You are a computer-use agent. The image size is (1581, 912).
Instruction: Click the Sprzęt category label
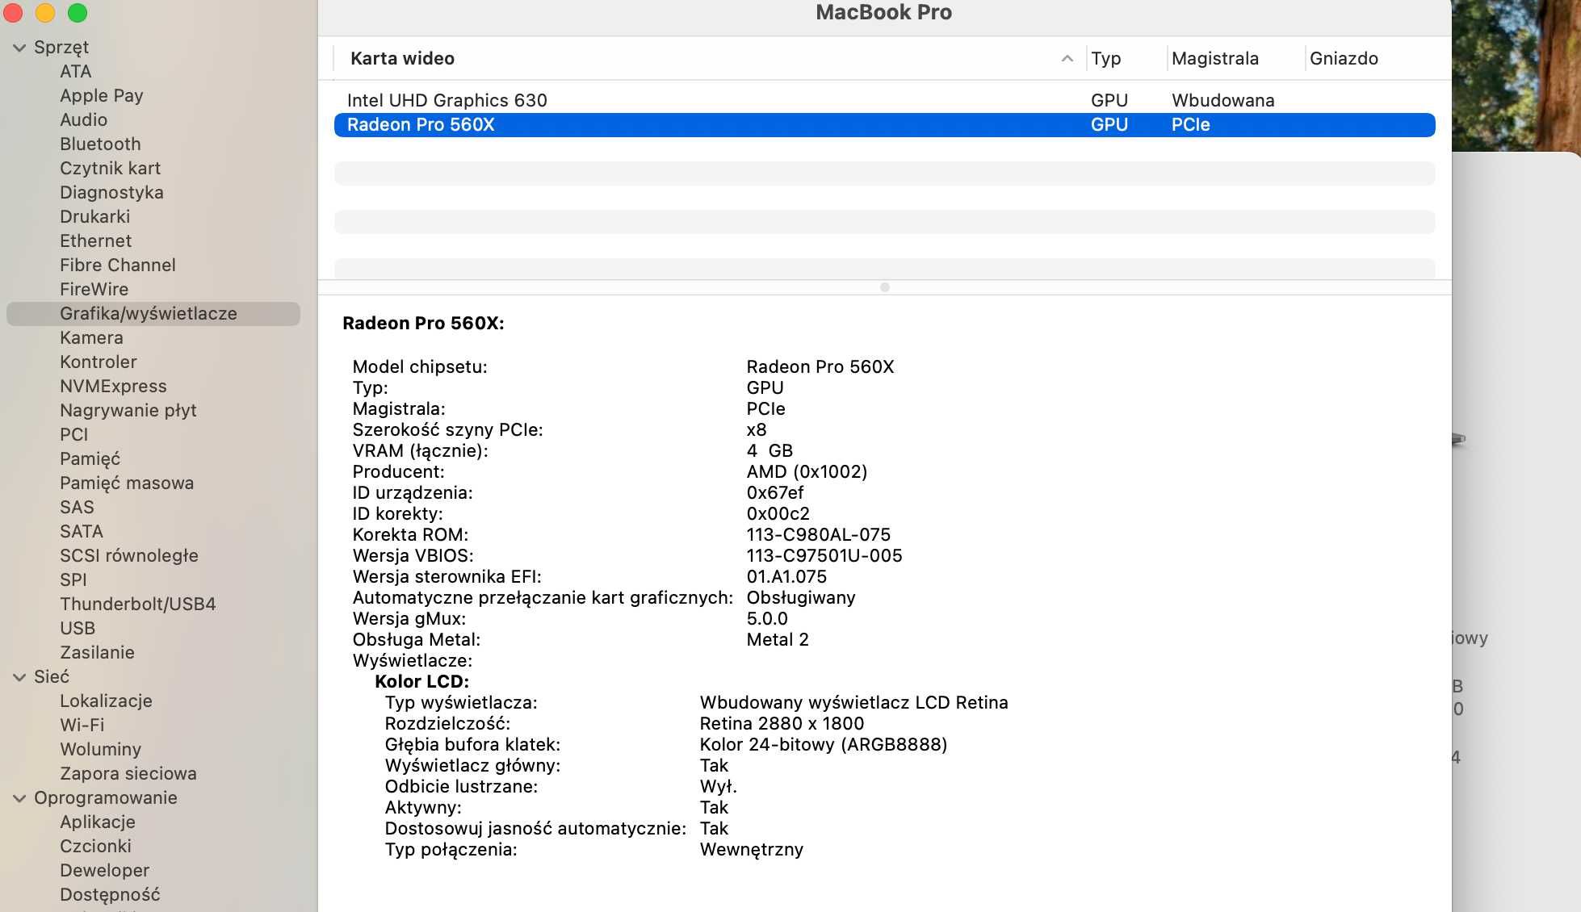(61, 47)
